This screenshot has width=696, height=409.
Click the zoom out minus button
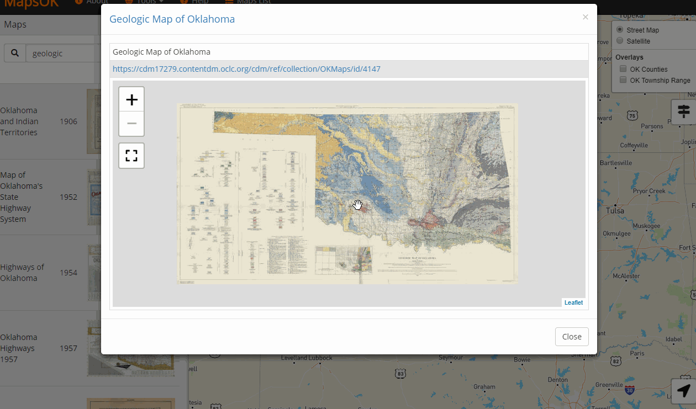coord(131,124)
